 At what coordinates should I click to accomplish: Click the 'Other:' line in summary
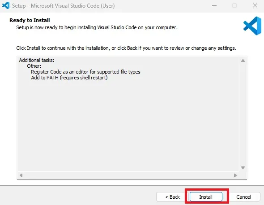[34, 66]
